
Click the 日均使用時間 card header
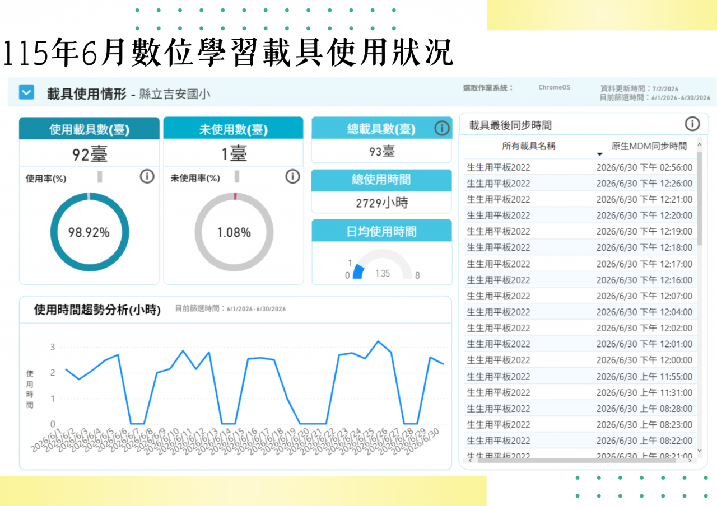(381, 231)
